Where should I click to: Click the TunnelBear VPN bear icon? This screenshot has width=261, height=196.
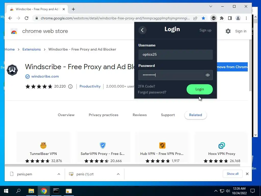click(x=43, y=145)
